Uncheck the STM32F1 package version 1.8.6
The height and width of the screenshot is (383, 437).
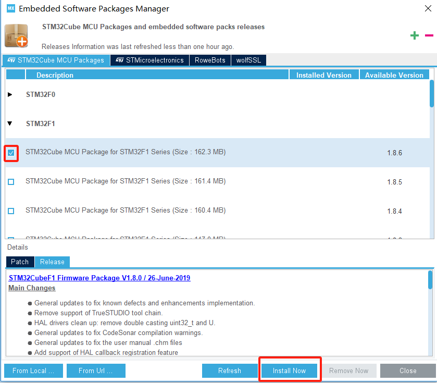[11, 153]
